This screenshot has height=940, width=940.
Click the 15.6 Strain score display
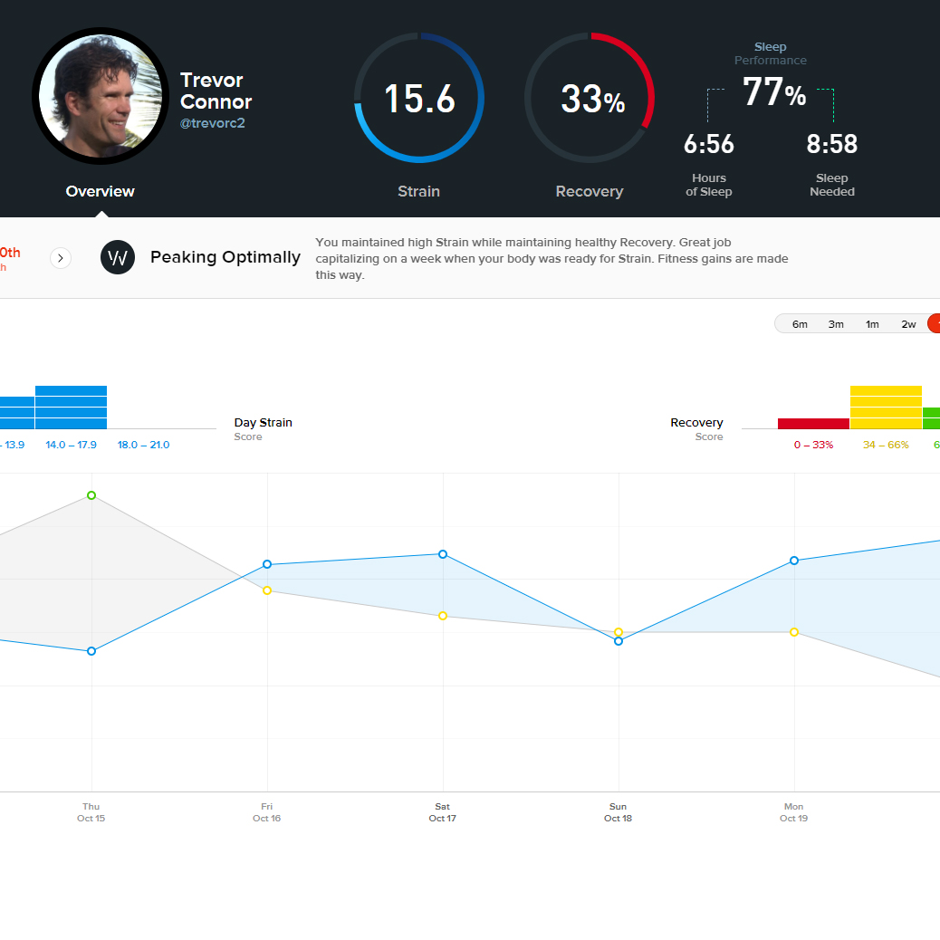click(418, 100)
